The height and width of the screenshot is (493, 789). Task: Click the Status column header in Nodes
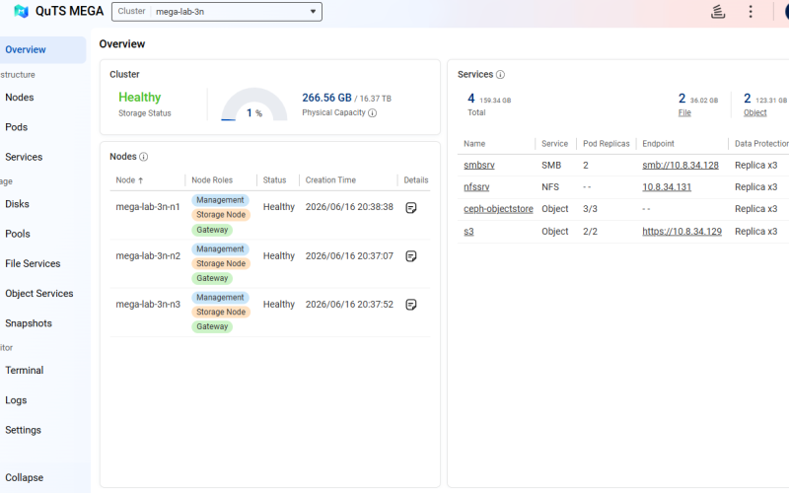click(274, 180)
